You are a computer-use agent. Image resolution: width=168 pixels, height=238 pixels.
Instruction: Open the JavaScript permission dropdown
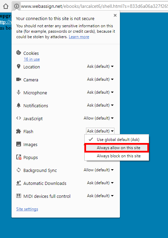pos(99,118)
